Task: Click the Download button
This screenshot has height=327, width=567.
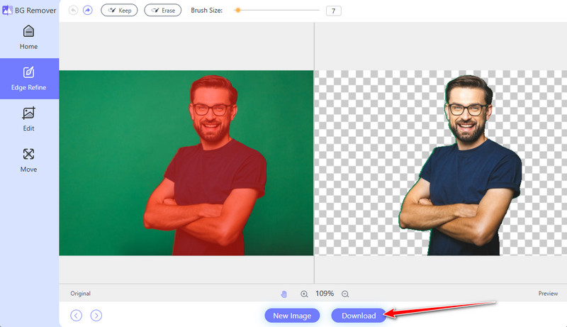Action: (359, 316)
